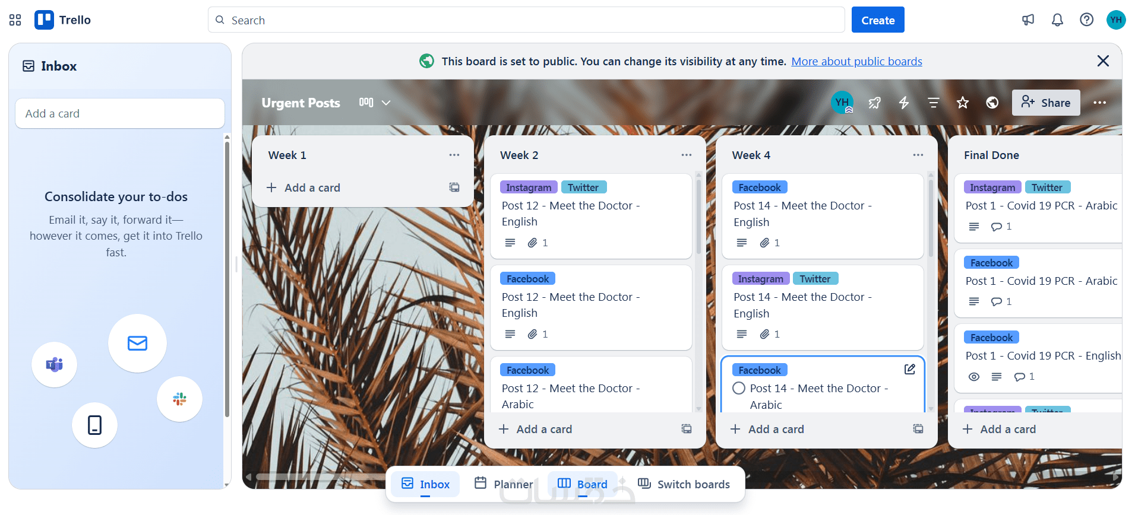Select the Switch boards tab
This screenshot has height=515, width=1135.
click(x=684, y=484)
